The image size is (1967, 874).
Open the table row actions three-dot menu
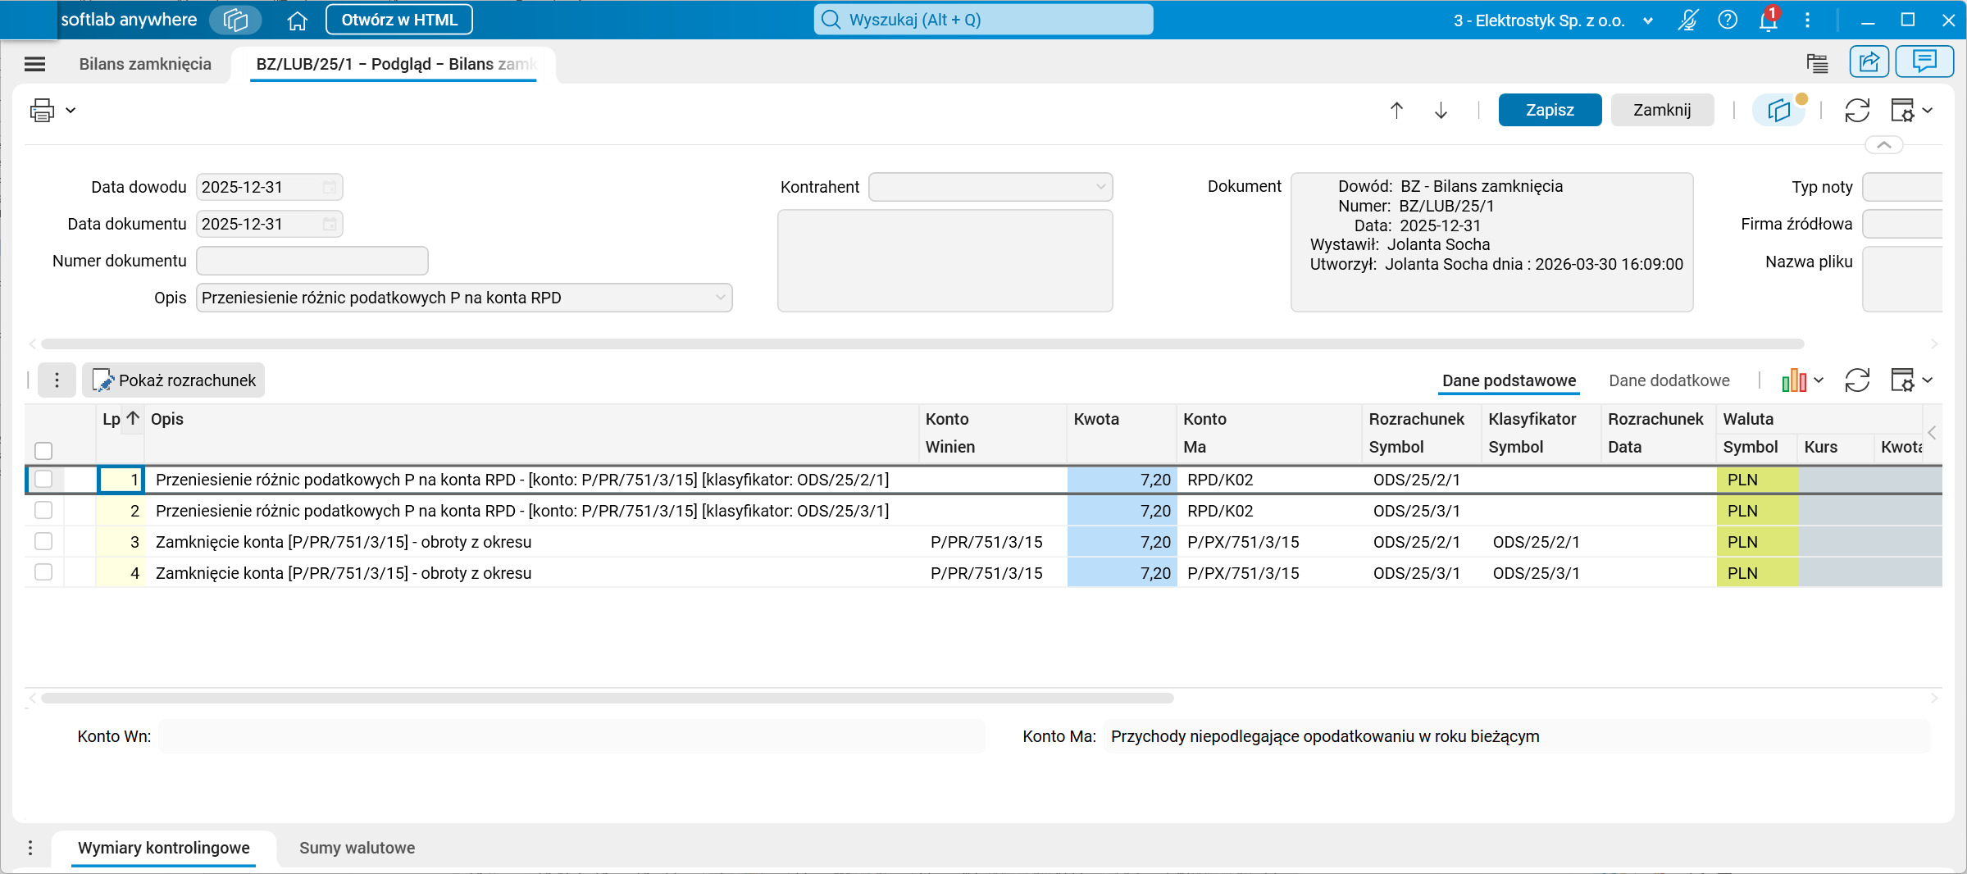[57, 380]
